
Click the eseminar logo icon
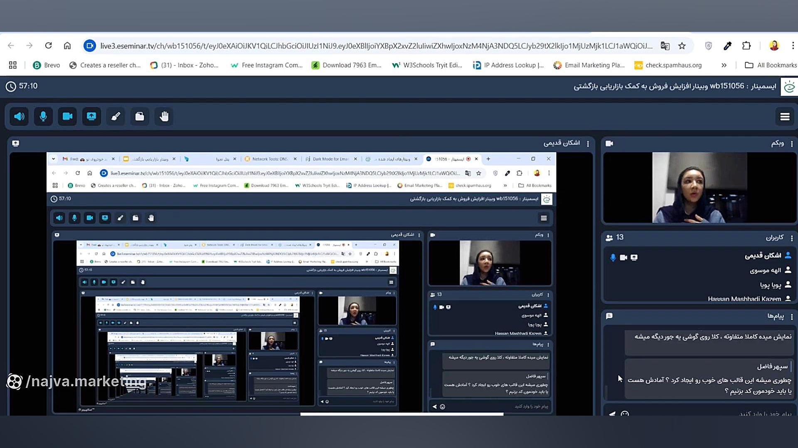click(x=789, y=87)
